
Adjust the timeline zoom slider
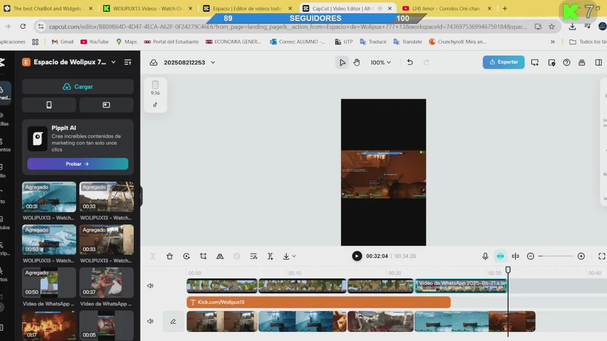coord(556,256)
